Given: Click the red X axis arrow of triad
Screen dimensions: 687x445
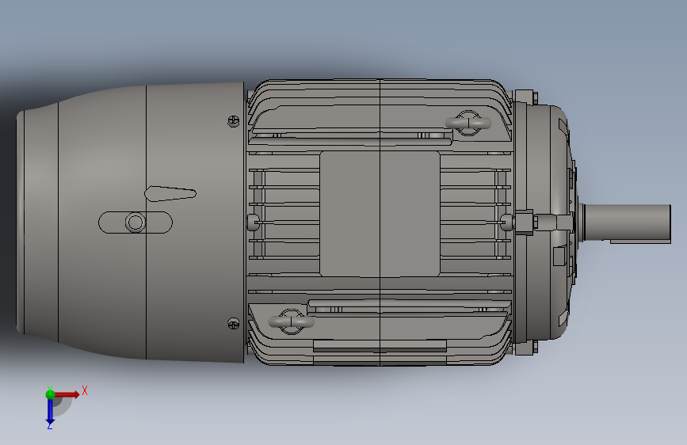Looking at the screenshot, I should pos(67,394).
